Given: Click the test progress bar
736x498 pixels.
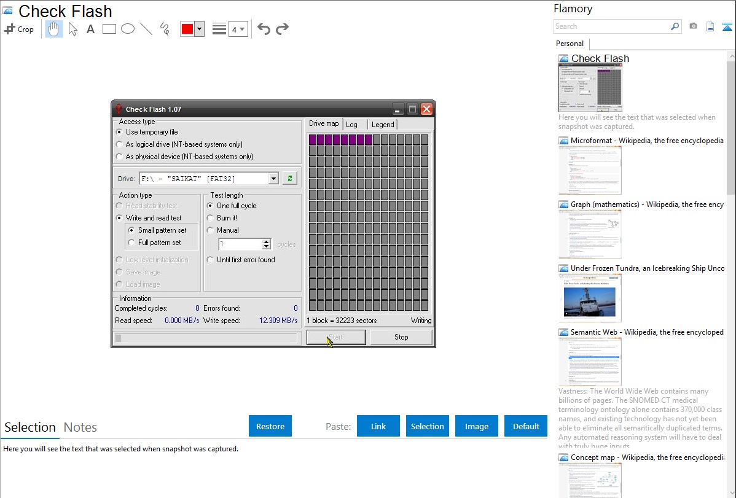Looking at the screenshot, I should (206, 338).
